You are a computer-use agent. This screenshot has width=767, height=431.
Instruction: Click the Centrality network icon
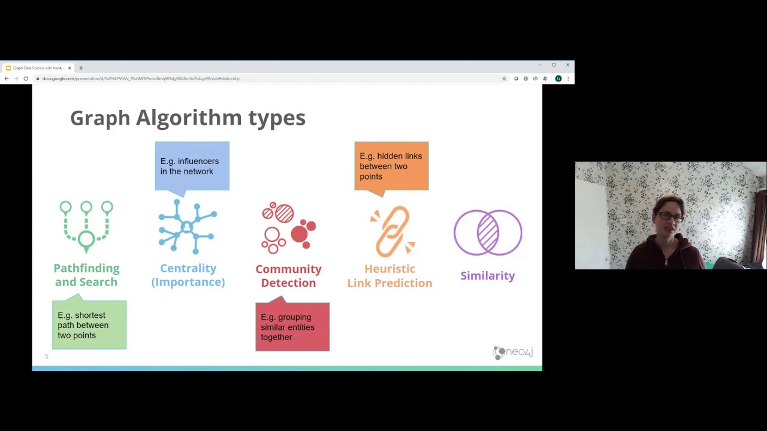point(188,226)
